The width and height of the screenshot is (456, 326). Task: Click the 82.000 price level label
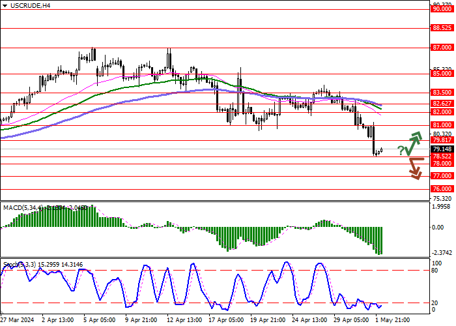442,112
